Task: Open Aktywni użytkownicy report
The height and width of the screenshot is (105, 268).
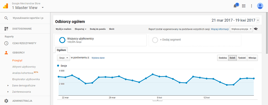Action: click(x=24, y=67)
